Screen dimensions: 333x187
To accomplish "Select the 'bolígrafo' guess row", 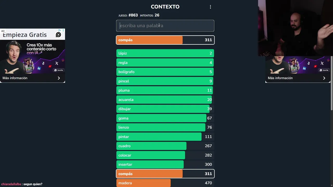I will click(x=165, y=72).
